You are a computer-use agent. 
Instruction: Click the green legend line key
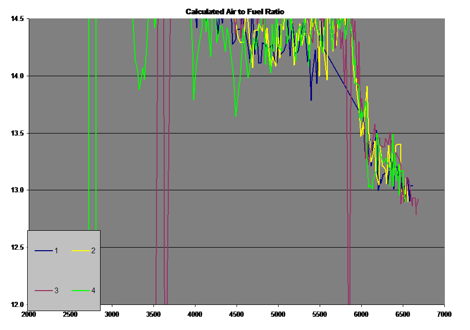click(x=81, y=291)
